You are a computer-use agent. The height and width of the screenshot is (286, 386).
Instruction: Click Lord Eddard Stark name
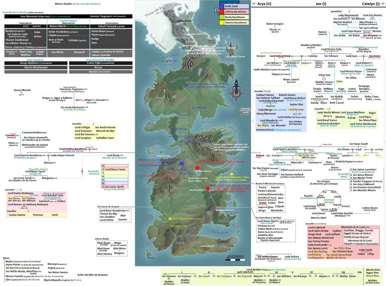(x=280, y=56)
